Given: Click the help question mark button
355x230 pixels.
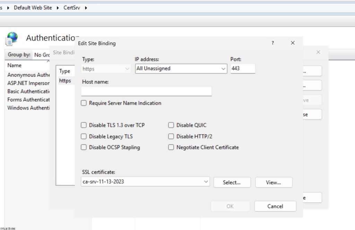Looking at the screenshot, I should (x=272, y=43).
